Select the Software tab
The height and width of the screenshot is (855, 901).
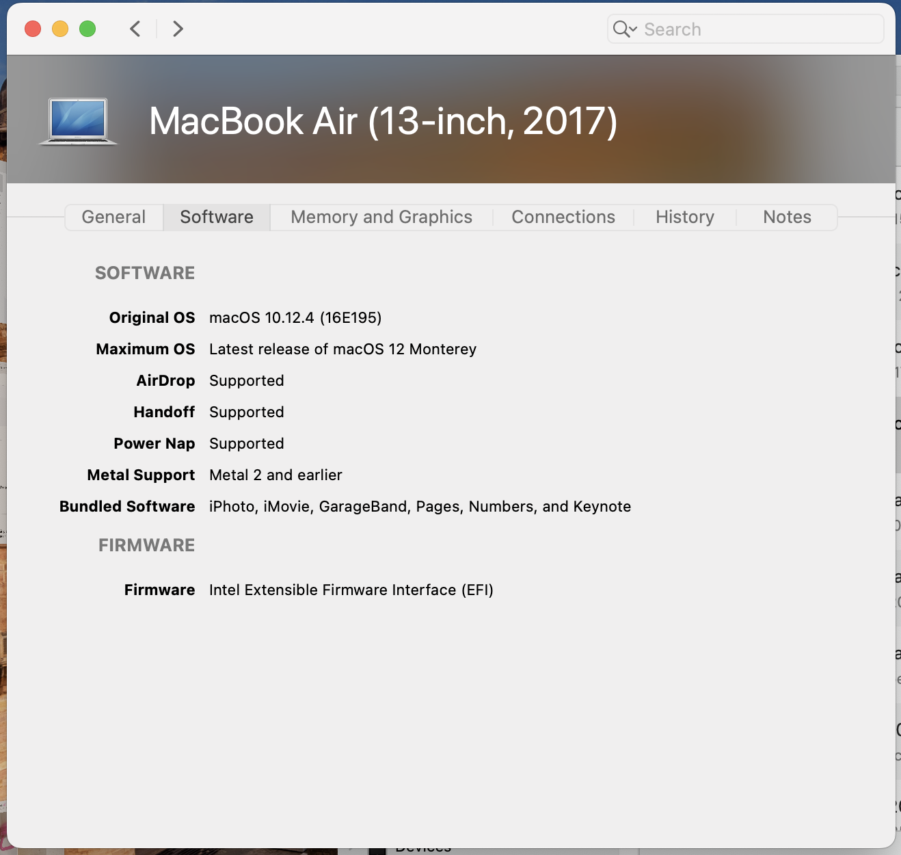[x=217, y=217]
